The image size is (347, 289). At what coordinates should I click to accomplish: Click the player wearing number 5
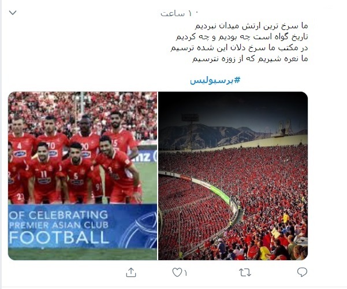(x=75, y=174)
